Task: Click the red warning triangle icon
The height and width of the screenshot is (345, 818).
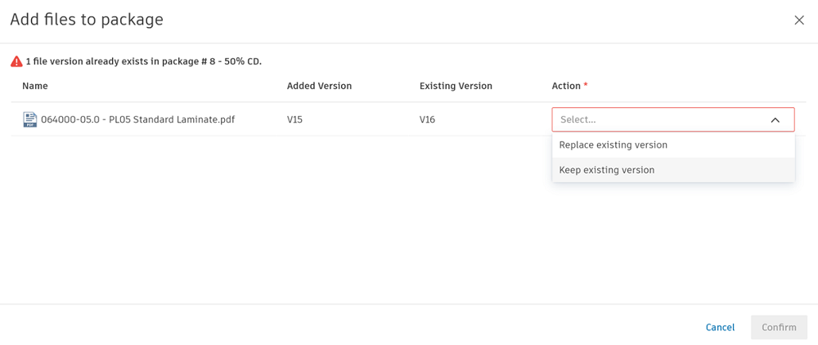Action: [16, 61]
